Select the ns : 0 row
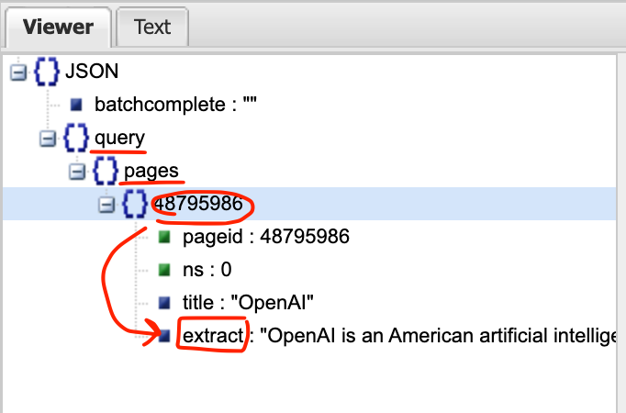 coord(207,270)
